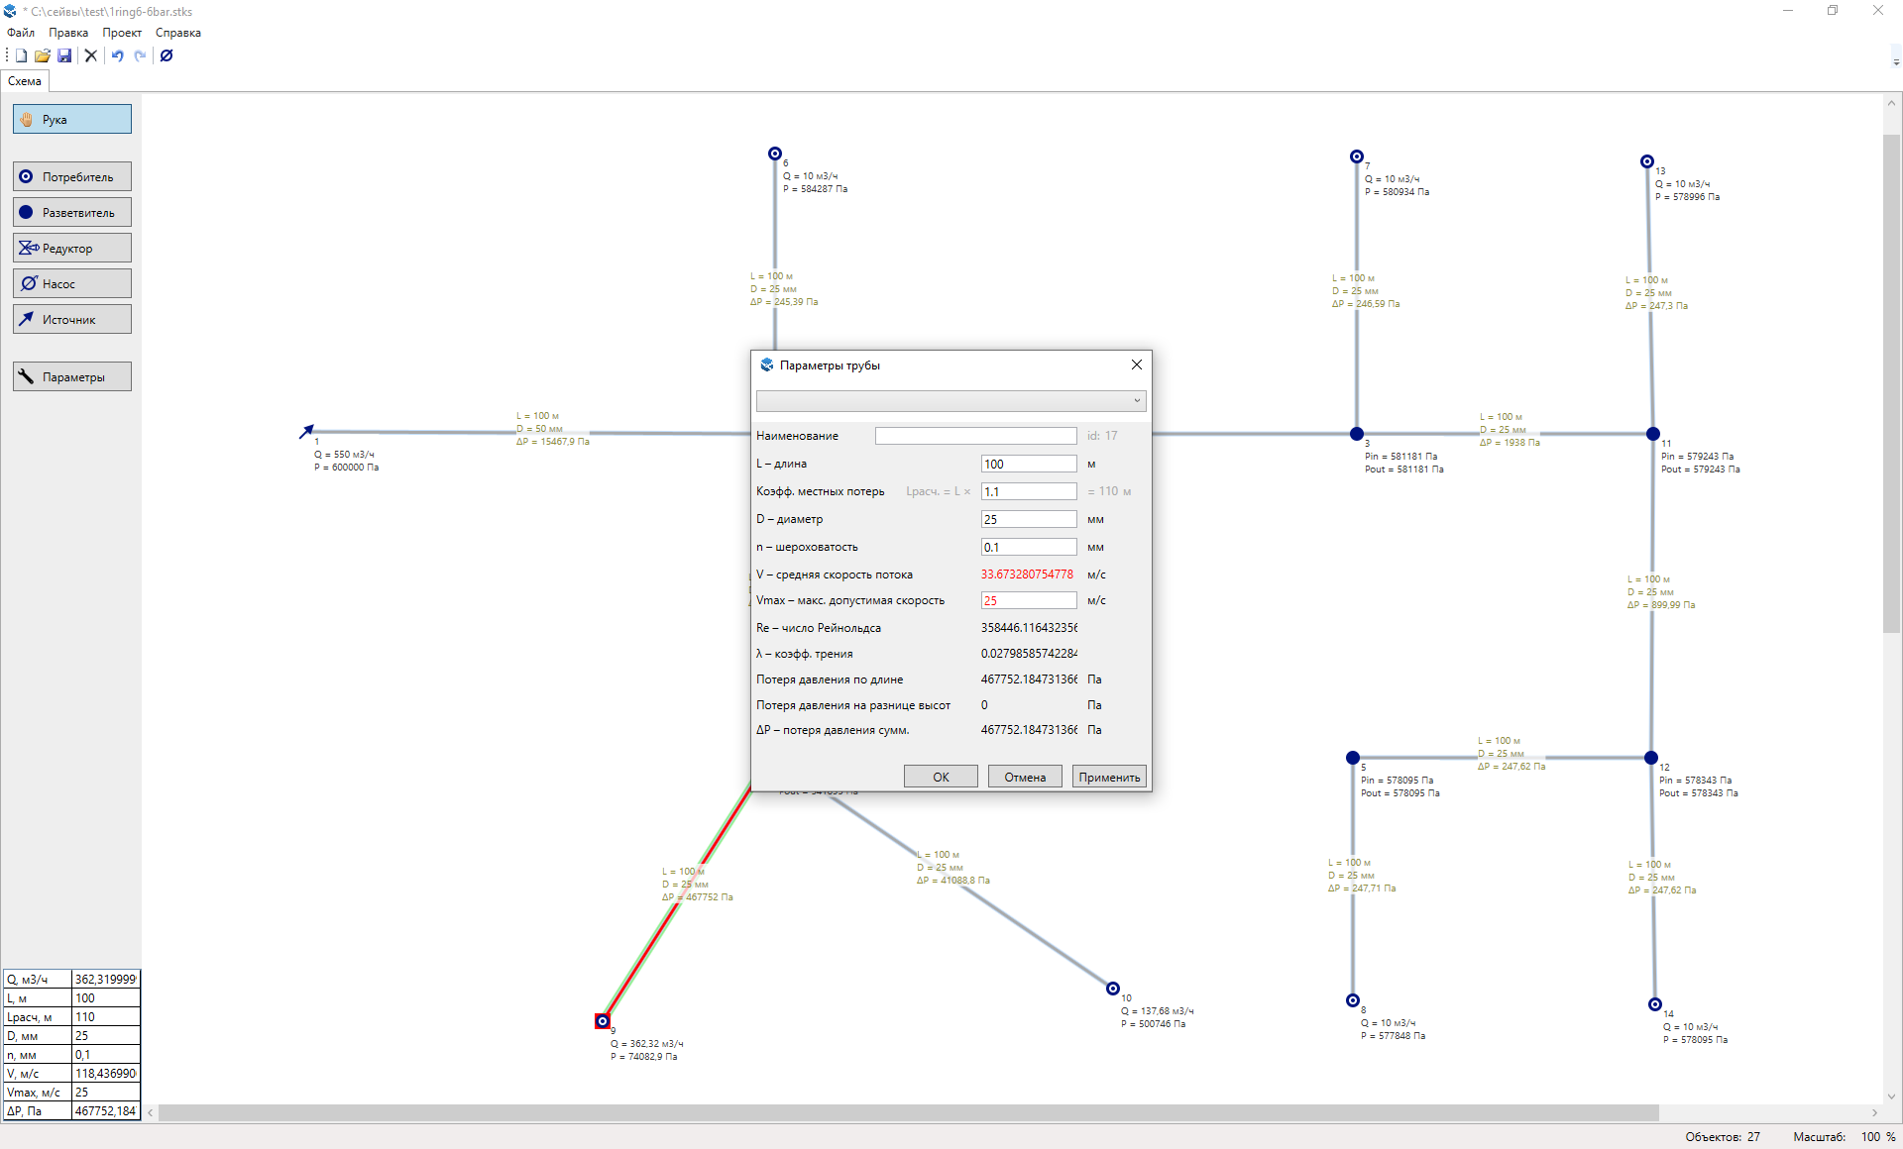Click the new file toolbar icon
The height and width of the screenshot is (1149, 1903).
pos(21,55)
